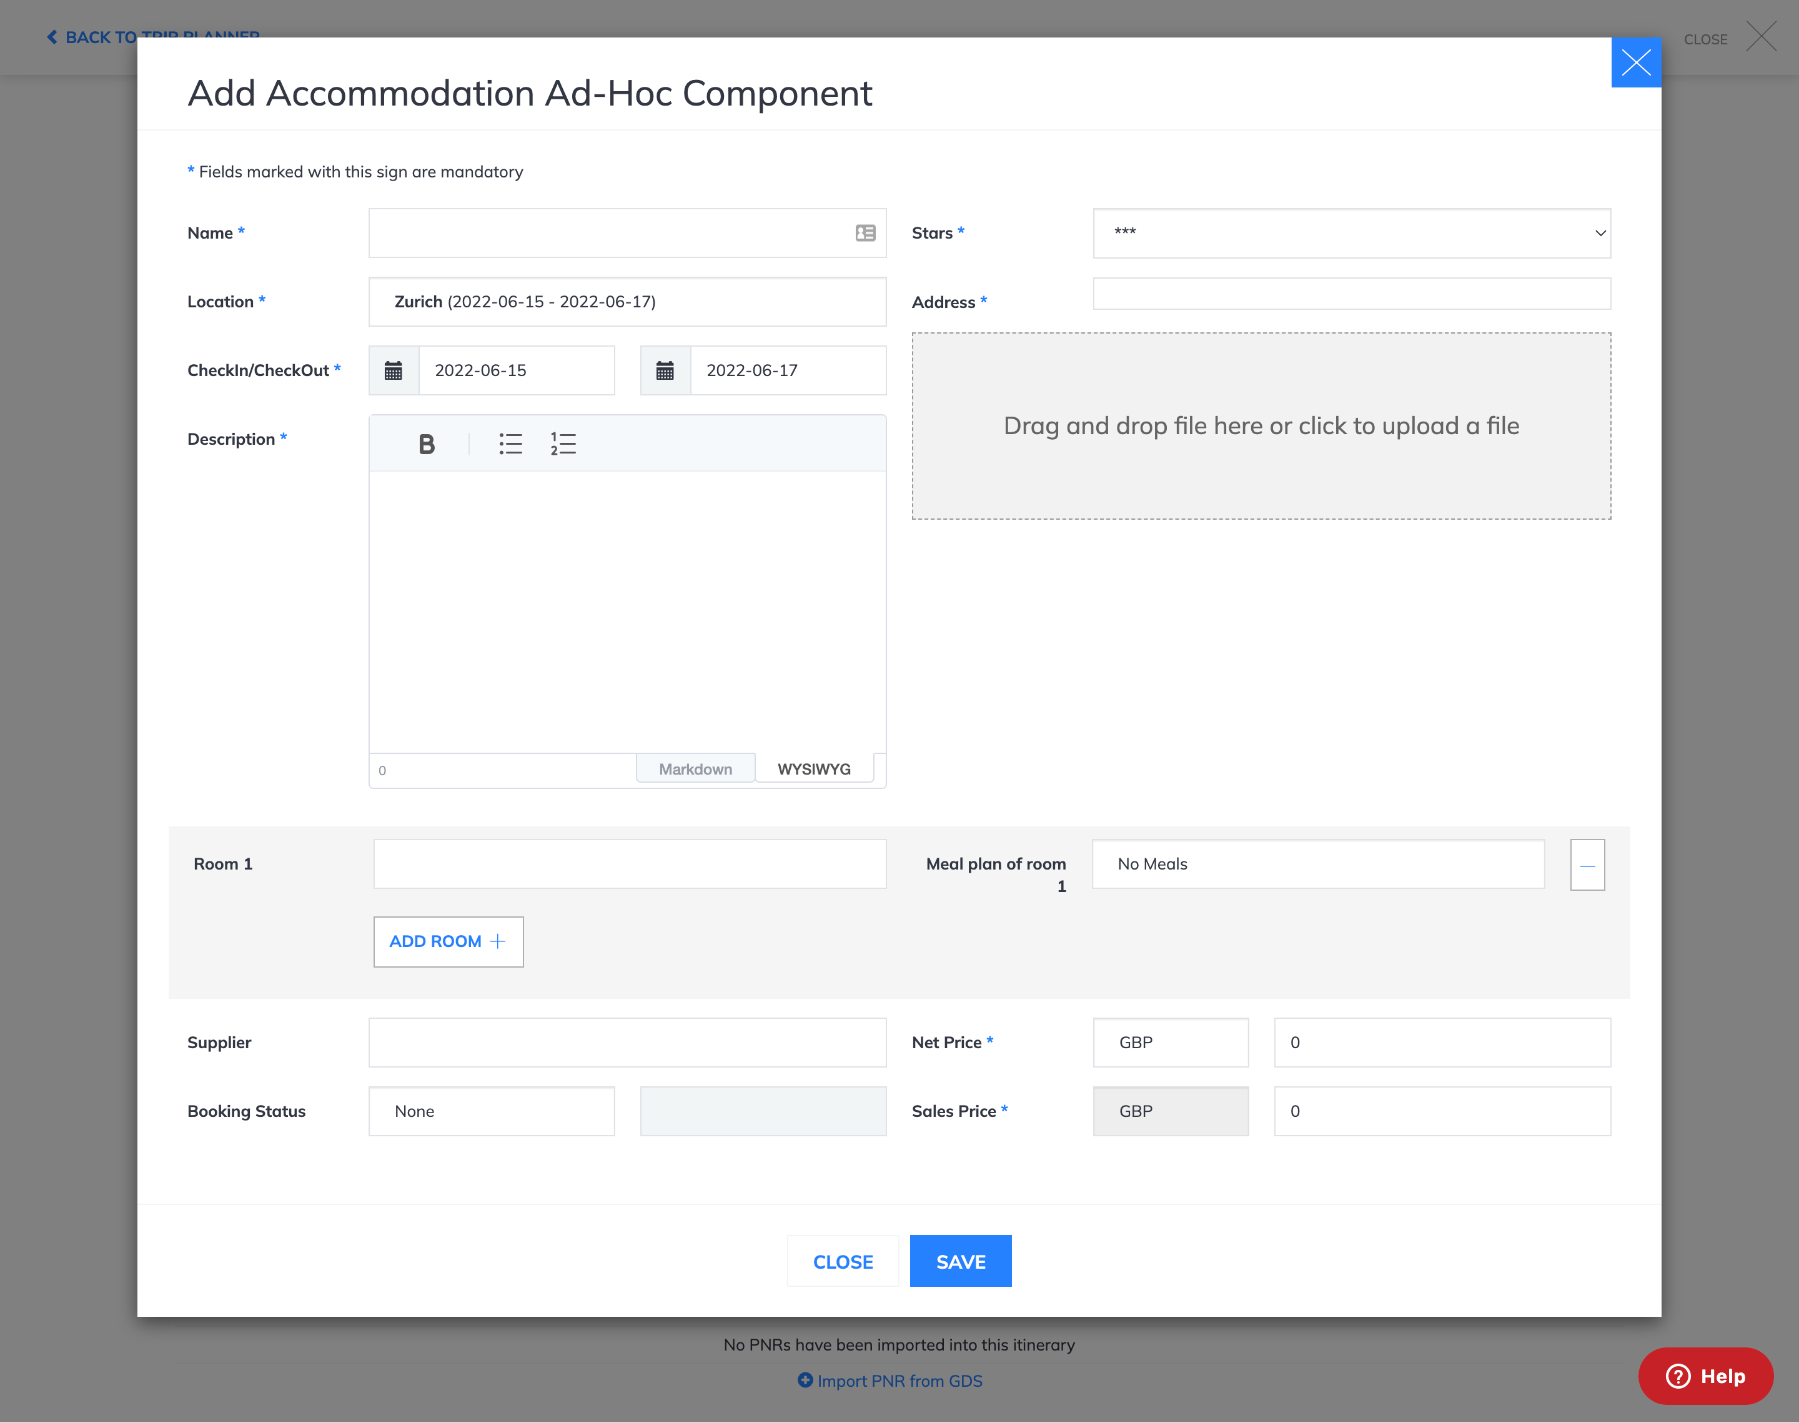Image resolution: width=1799 pixels, height=1423 pixels.
Task: Click inside the Description text area
Action: click(627, 612)
